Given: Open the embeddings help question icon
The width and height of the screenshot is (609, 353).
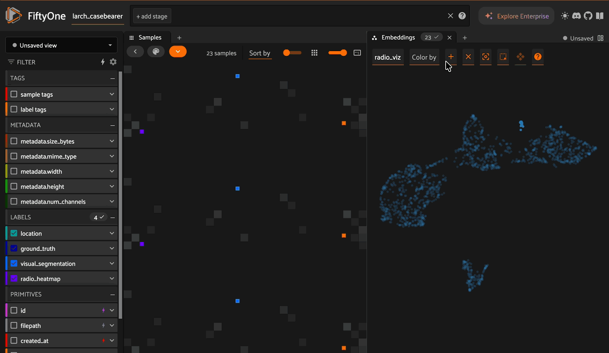Looking at the screenshot, I should pos(537,57).
